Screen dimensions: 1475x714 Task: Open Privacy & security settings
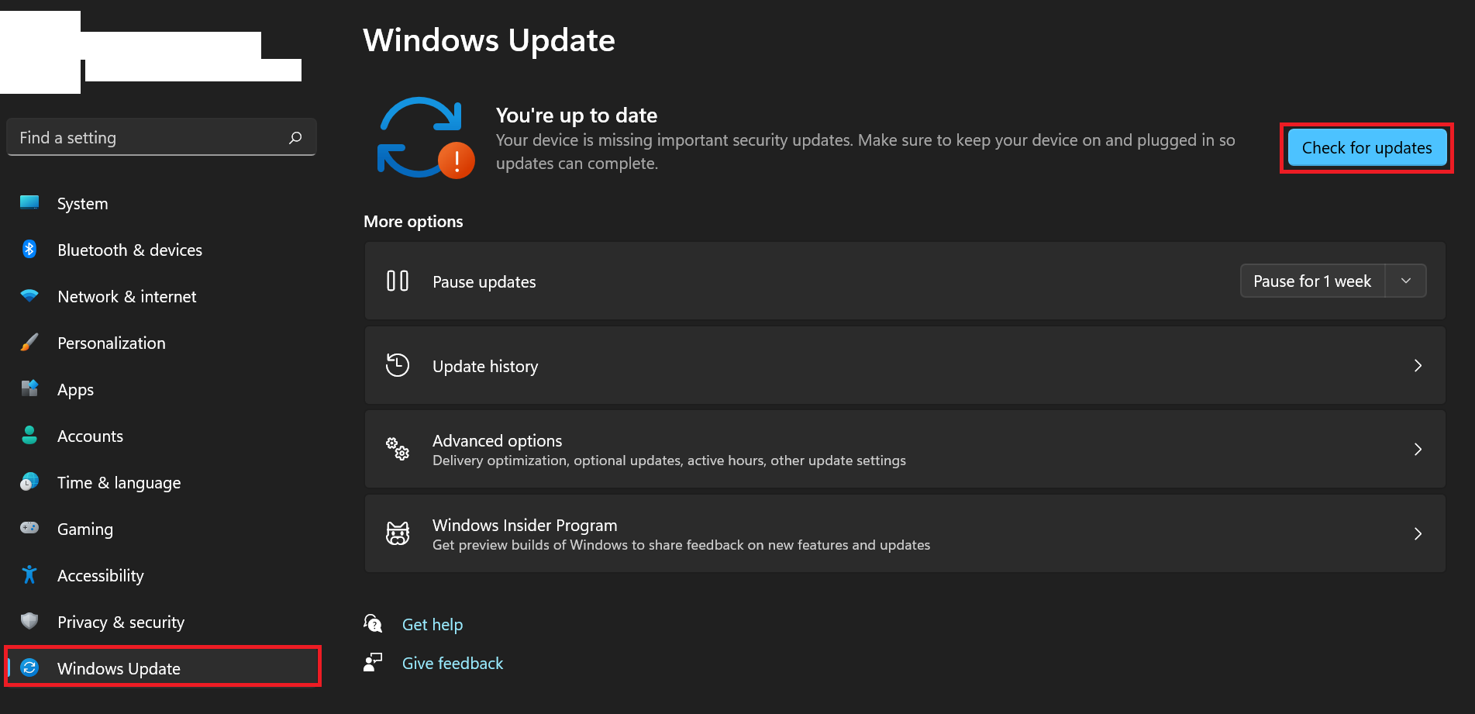pos(161,622)
